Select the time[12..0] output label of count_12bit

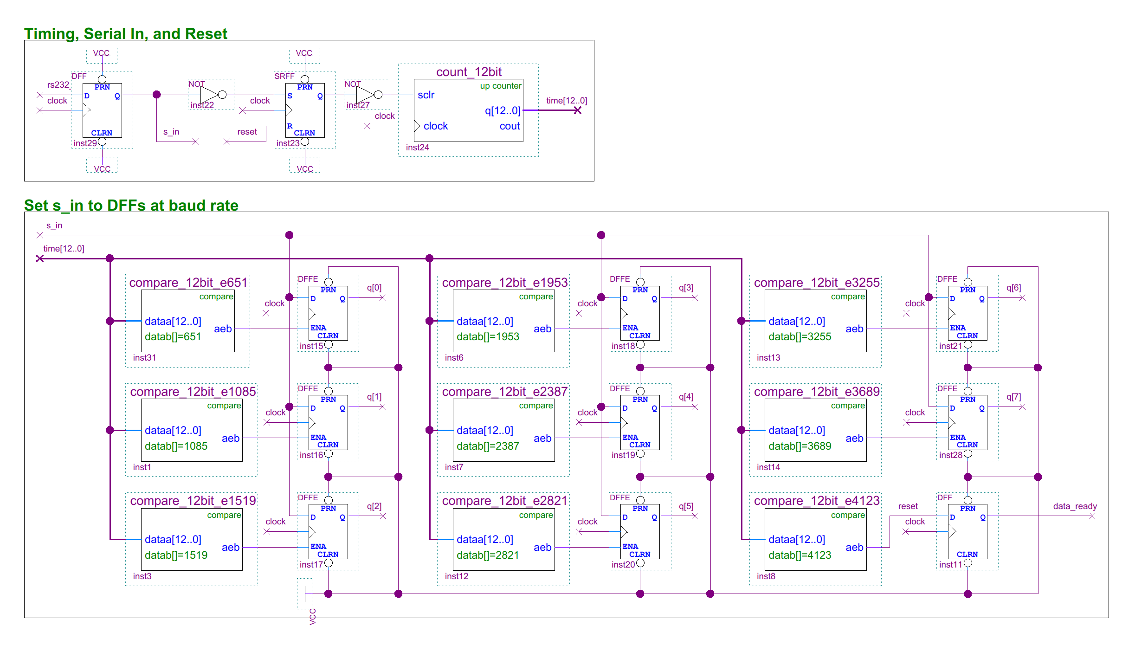567,100
